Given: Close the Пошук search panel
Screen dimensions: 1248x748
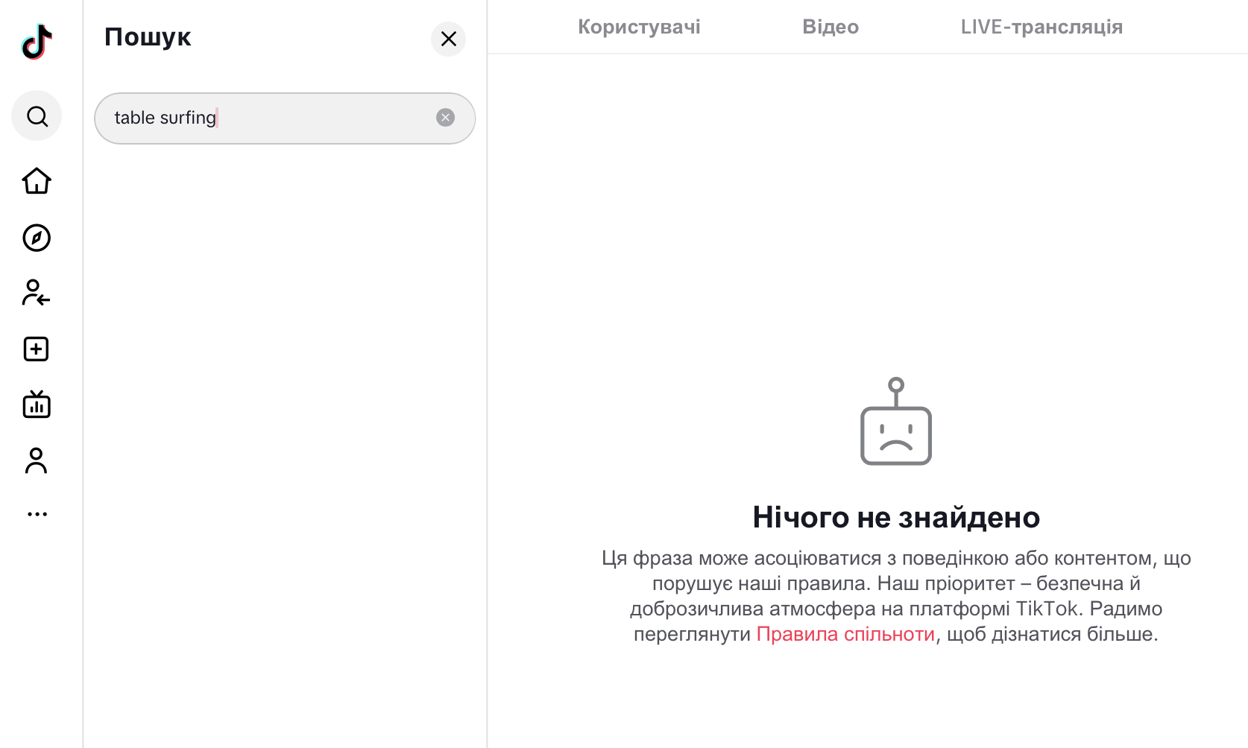Looking at the screenshot, I should point(448,39).
